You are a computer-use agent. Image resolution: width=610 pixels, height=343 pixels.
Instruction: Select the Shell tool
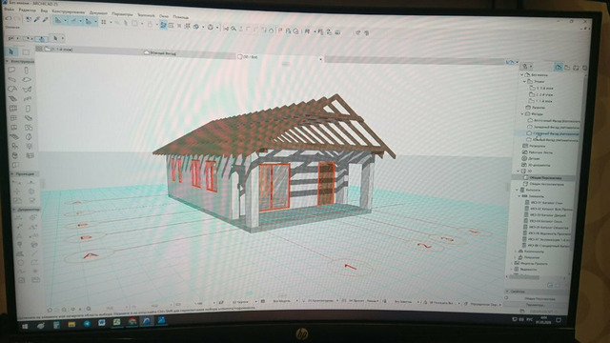tap(28, 90)
